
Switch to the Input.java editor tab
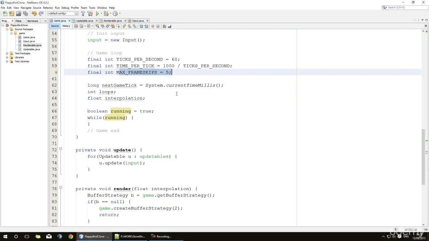coord(138,21)
